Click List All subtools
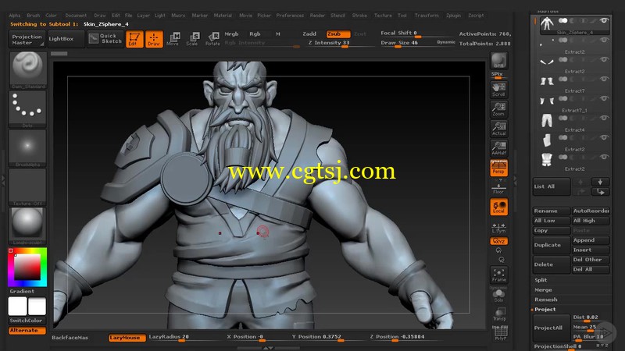The width and height of the screenshot is (625, 351). (552, 186)
